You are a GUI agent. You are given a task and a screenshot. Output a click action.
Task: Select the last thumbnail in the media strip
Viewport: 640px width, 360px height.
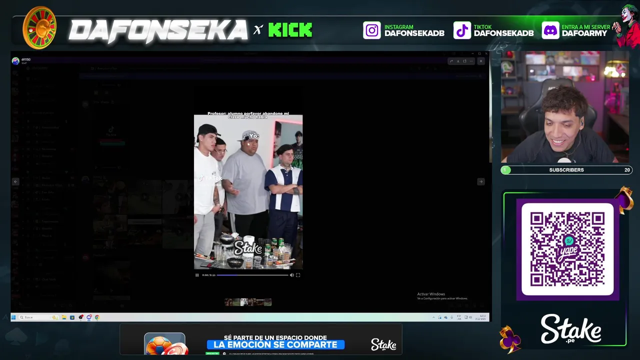tap(267, 302)
